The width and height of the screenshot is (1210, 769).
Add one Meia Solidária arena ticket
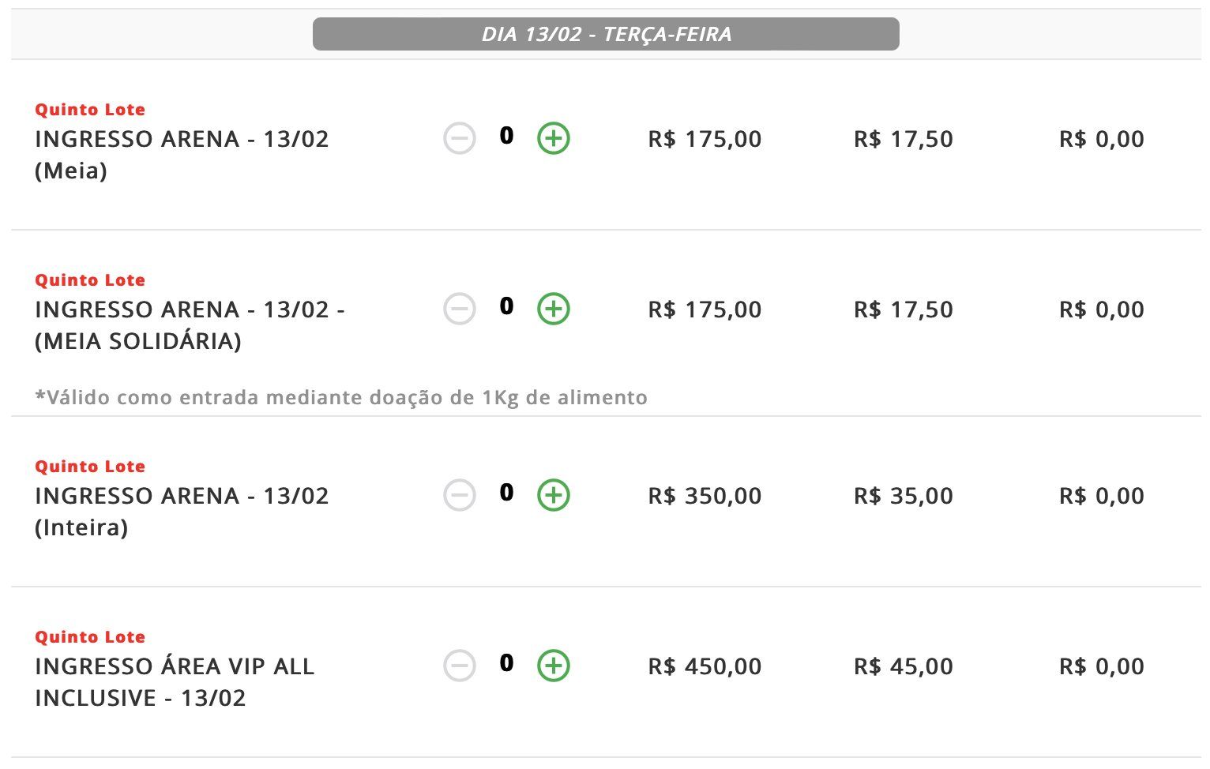coord(554,309)
